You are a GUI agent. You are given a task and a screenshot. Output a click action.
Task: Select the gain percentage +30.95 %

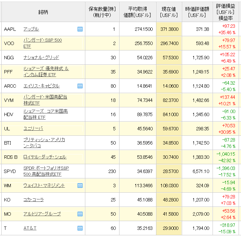pos(227,132)
